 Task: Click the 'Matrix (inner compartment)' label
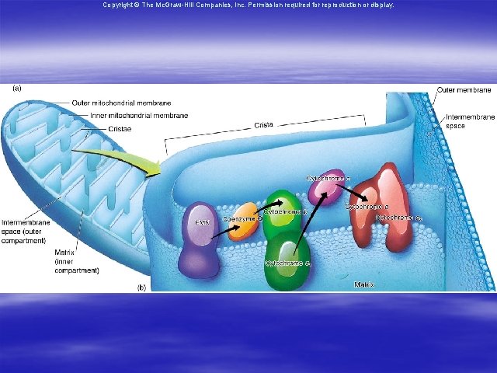point(77,261)
